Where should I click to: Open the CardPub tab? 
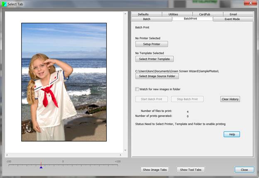click(x=205, y=14)
